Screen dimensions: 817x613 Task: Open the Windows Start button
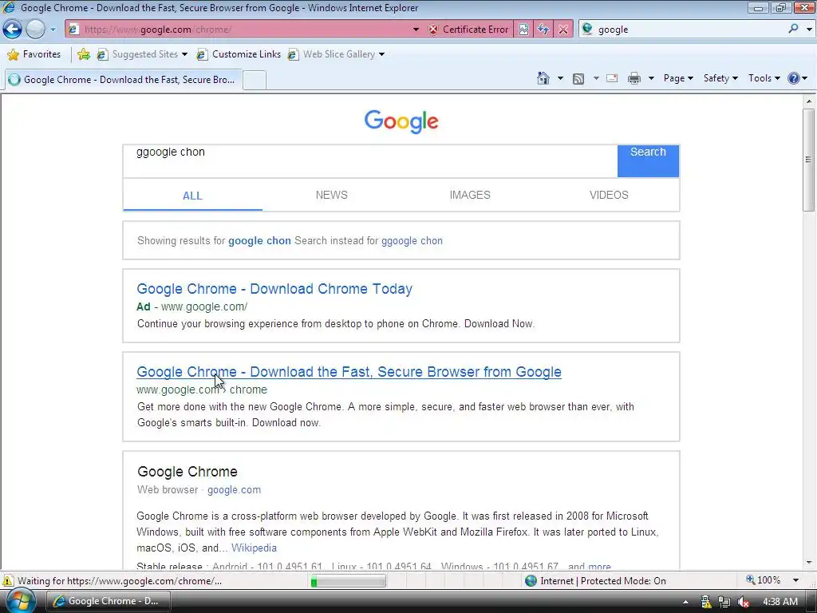19,601
